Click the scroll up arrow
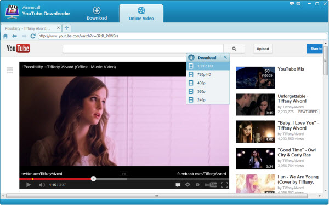Viewport: 329px width, 205px height. 325,44
